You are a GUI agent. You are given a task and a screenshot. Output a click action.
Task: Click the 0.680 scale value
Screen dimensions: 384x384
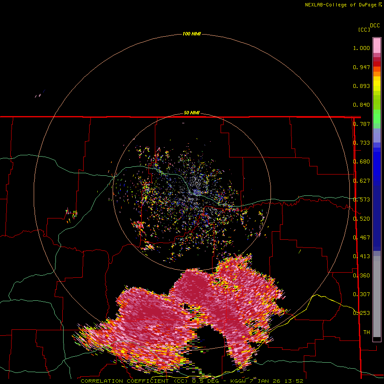tap(361, 162)
